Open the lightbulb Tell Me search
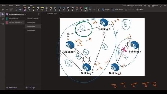 [145, 6]
